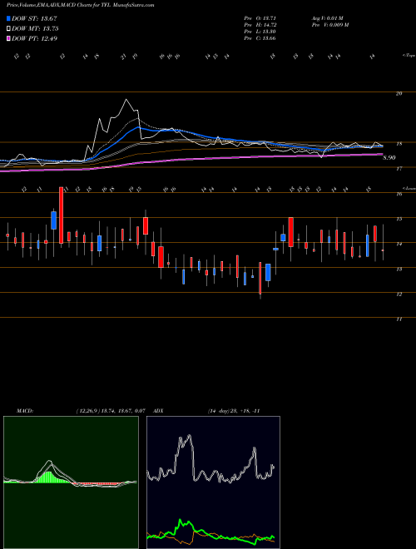Viewport: 416px width, 549px height.
Task: Click the MACD (12,26,9) header text
Action: tap(81, 411)
